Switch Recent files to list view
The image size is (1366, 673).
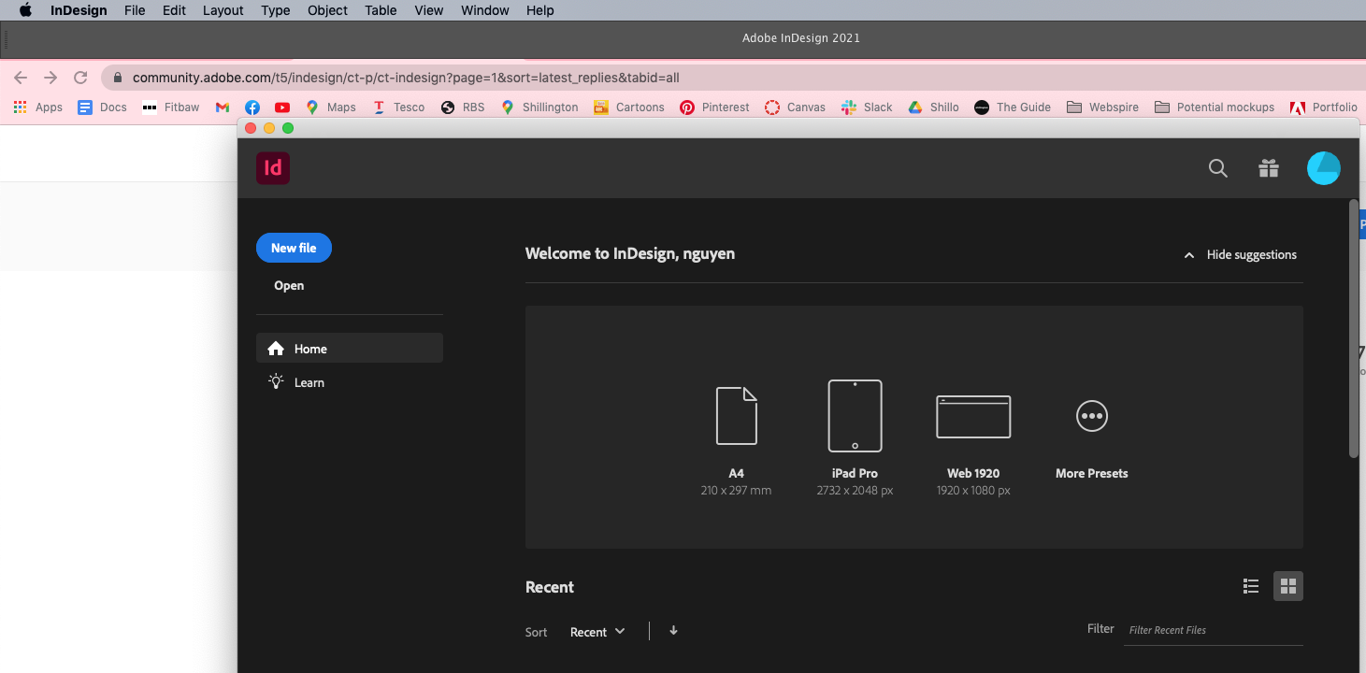1250,586
